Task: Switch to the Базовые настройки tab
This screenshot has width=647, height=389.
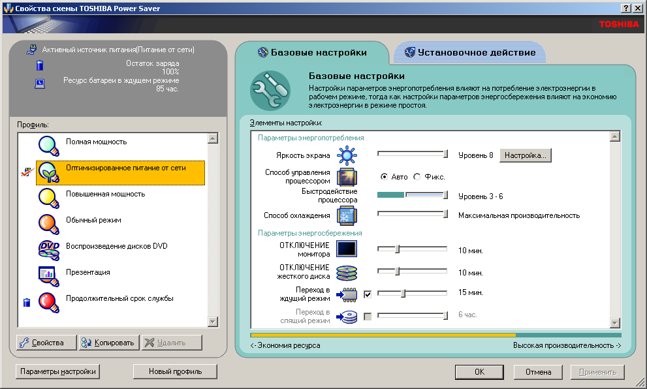Action: tap(312, 52)
